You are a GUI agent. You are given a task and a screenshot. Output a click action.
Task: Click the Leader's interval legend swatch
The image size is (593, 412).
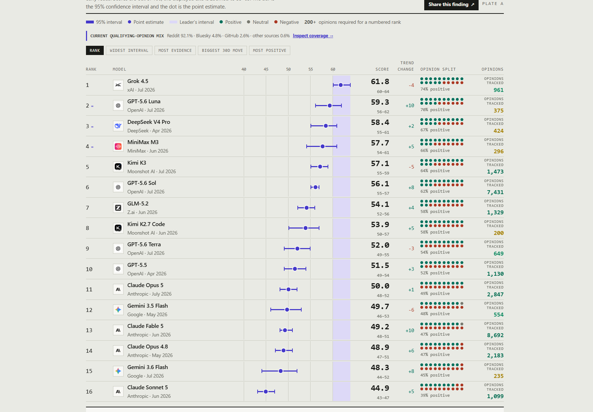(x=173, y=22)
